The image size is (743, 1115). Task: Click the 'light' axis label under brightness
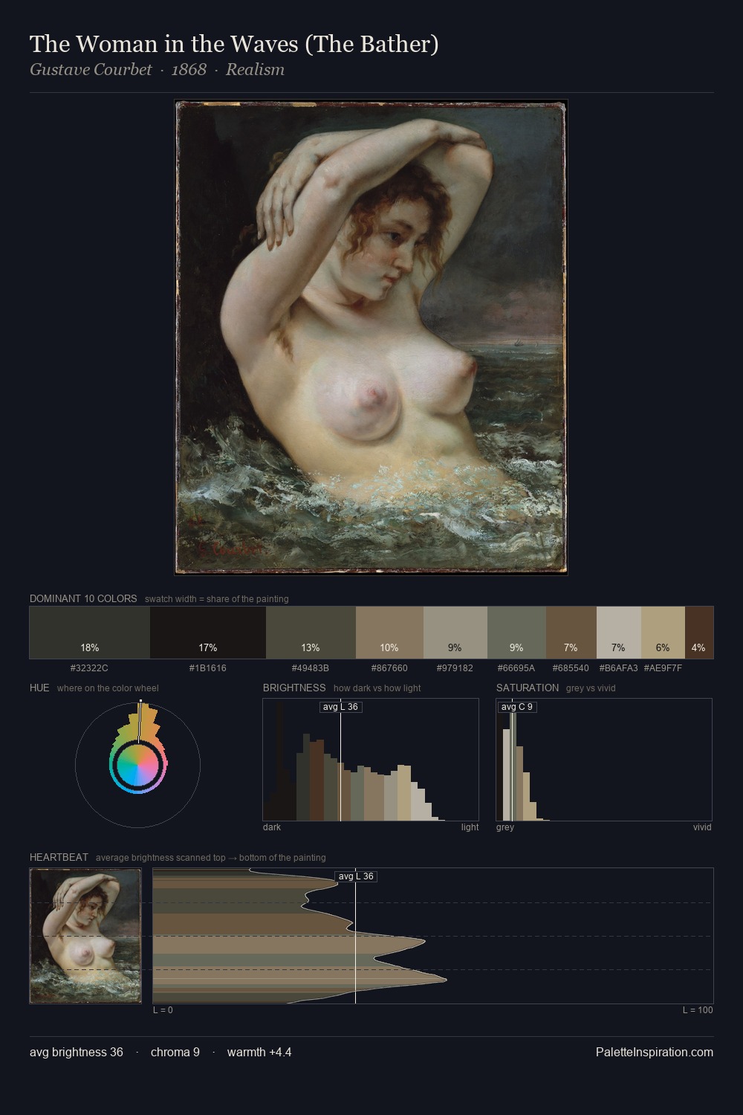pyautogui.click(x=470, y=827)
